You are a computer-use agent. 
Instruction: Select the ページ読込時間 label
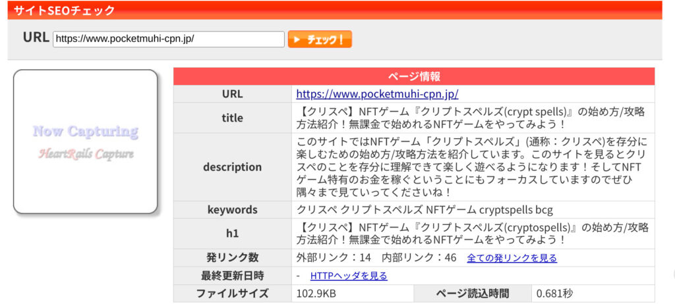[x=472, y=293]
